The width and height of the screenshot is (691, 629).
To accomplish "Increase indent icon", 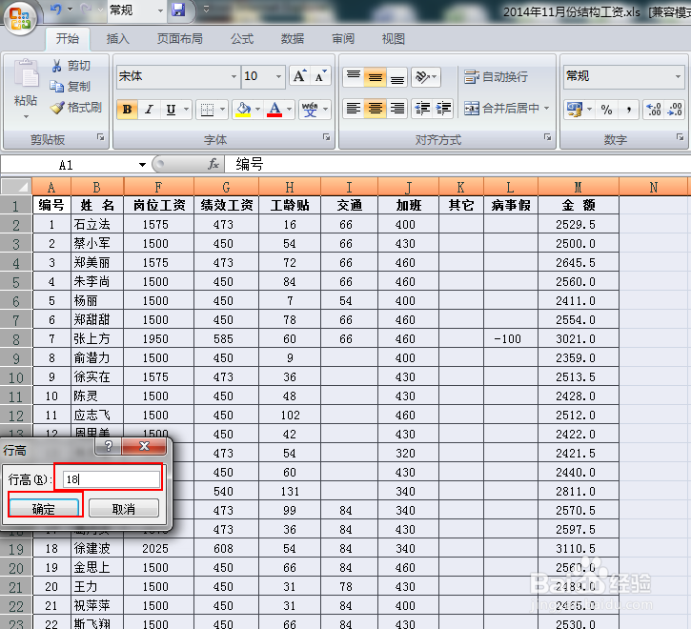I will click(x=443, y=109).
